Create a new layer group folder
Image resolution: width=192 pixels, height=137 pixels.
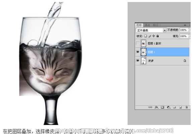coord(174,107)
